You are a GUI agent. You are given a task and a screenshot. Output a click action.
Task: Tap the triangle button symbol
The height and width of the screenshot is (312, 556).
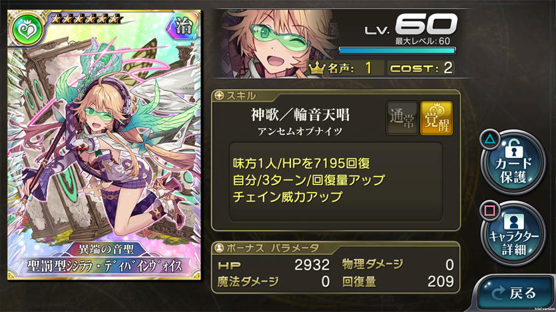click(x=490, y=139)
